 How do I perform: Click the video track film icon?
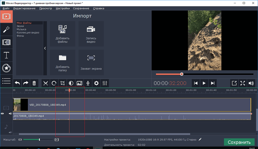tap(6, 108)
